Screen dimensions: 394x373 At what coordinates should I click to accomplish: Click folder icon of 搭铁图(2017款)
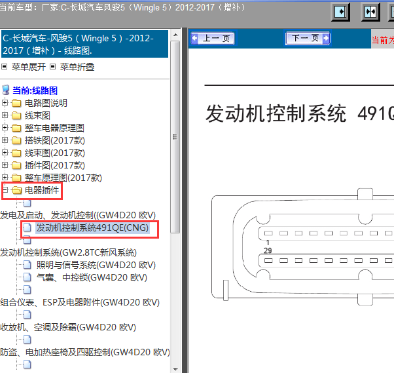click(x=16, y=140)
